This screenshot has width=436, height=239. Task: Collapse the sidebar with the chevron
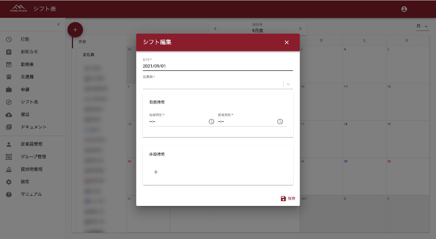pyautogui.click(x=58, y=24)
